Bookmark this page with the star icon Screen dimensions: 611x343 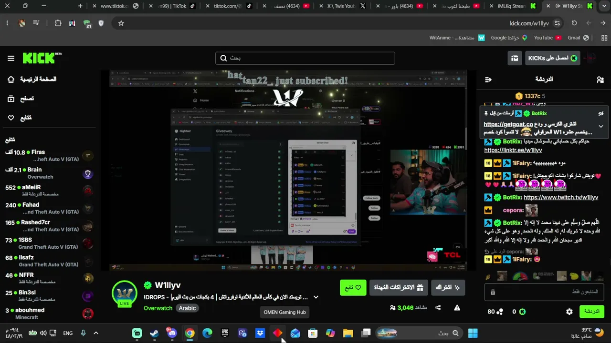coord(121,23)
